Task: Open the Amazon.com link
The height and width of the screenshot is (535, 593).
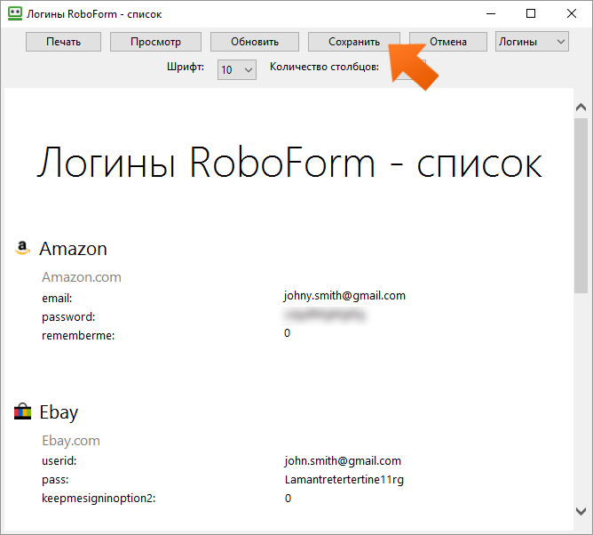Action: (82, 277)
